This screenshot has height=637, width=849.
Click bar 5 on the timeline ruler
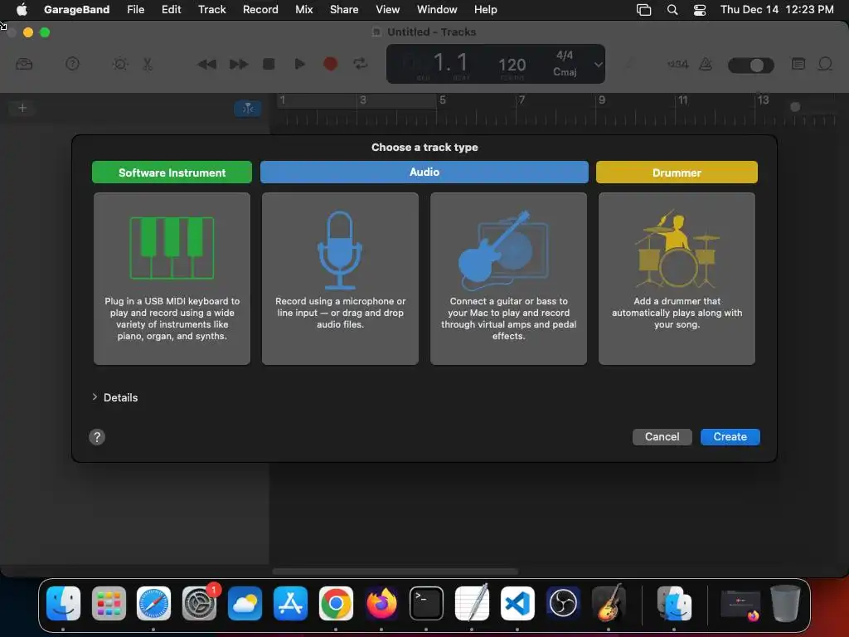click(x=443, y=100)
